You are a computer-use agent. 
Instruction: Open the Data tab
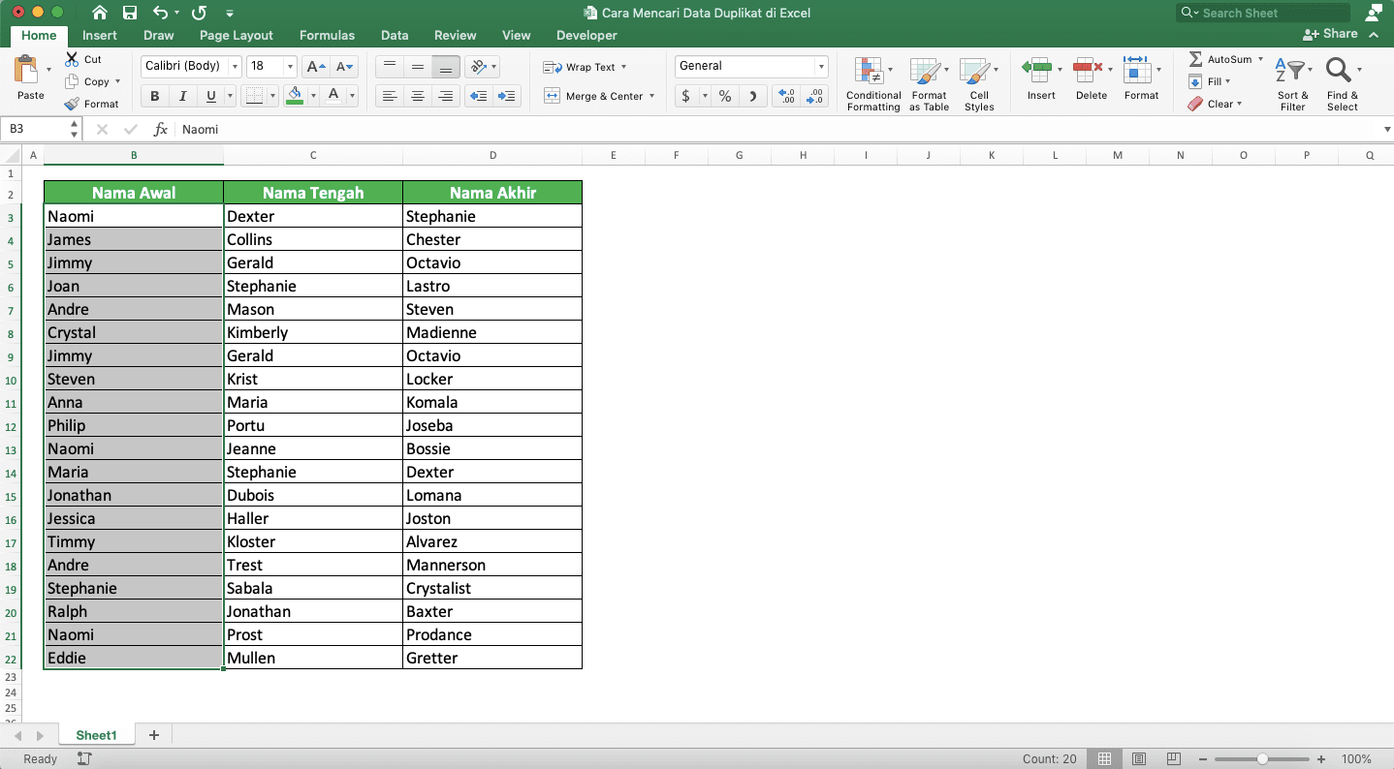click(x=395, y=35)
